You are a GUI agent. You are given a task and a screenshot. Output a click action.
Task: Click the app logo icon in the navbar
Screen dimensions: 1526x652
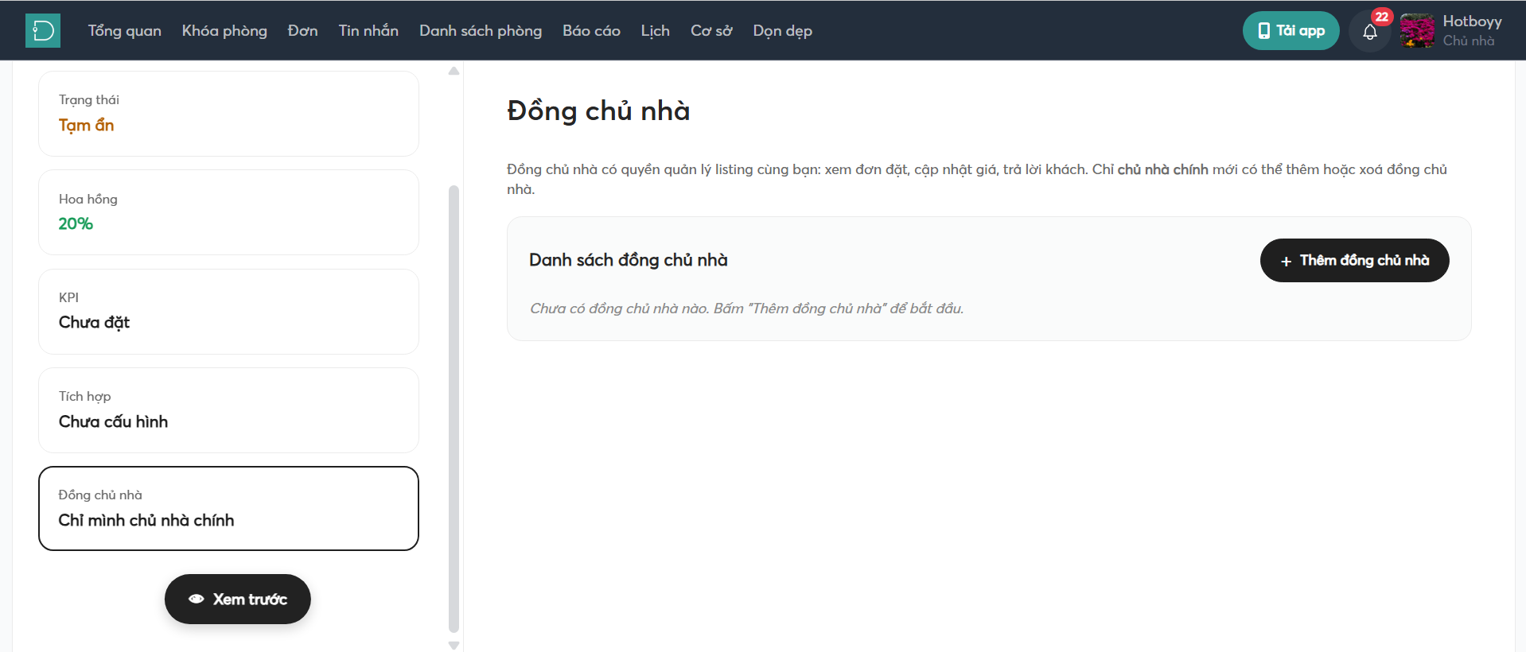[43, 31]
